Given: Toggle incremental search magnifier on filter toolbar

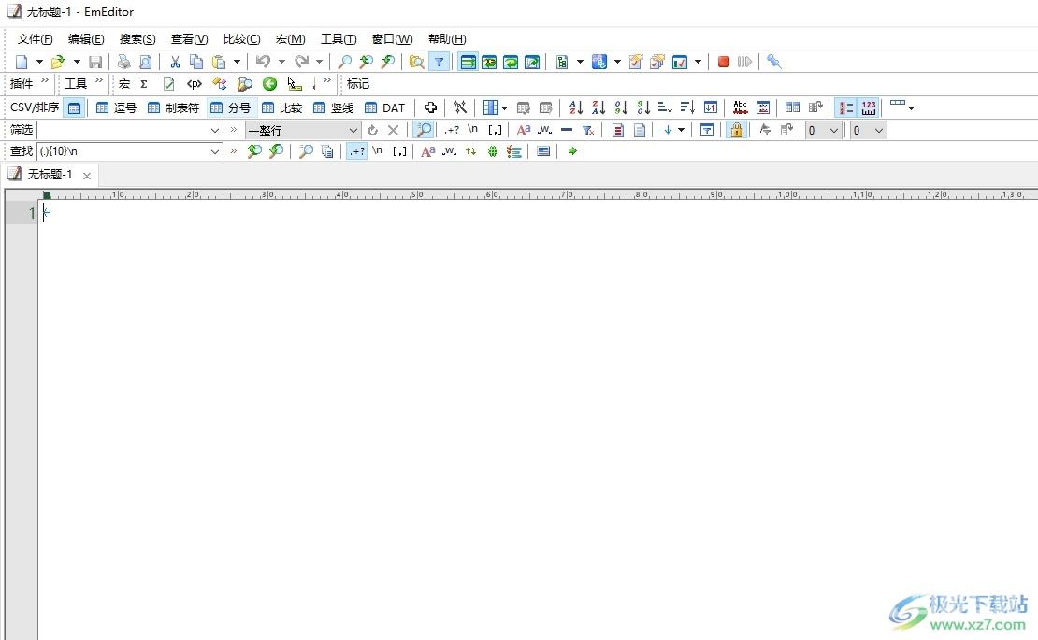Looking at the screenshot, I should pos(424,130).
